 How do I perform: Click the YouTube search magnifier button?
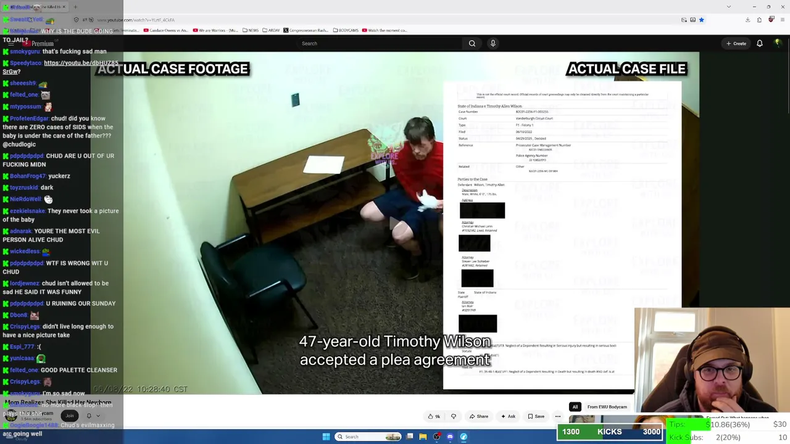coord(472,43)
